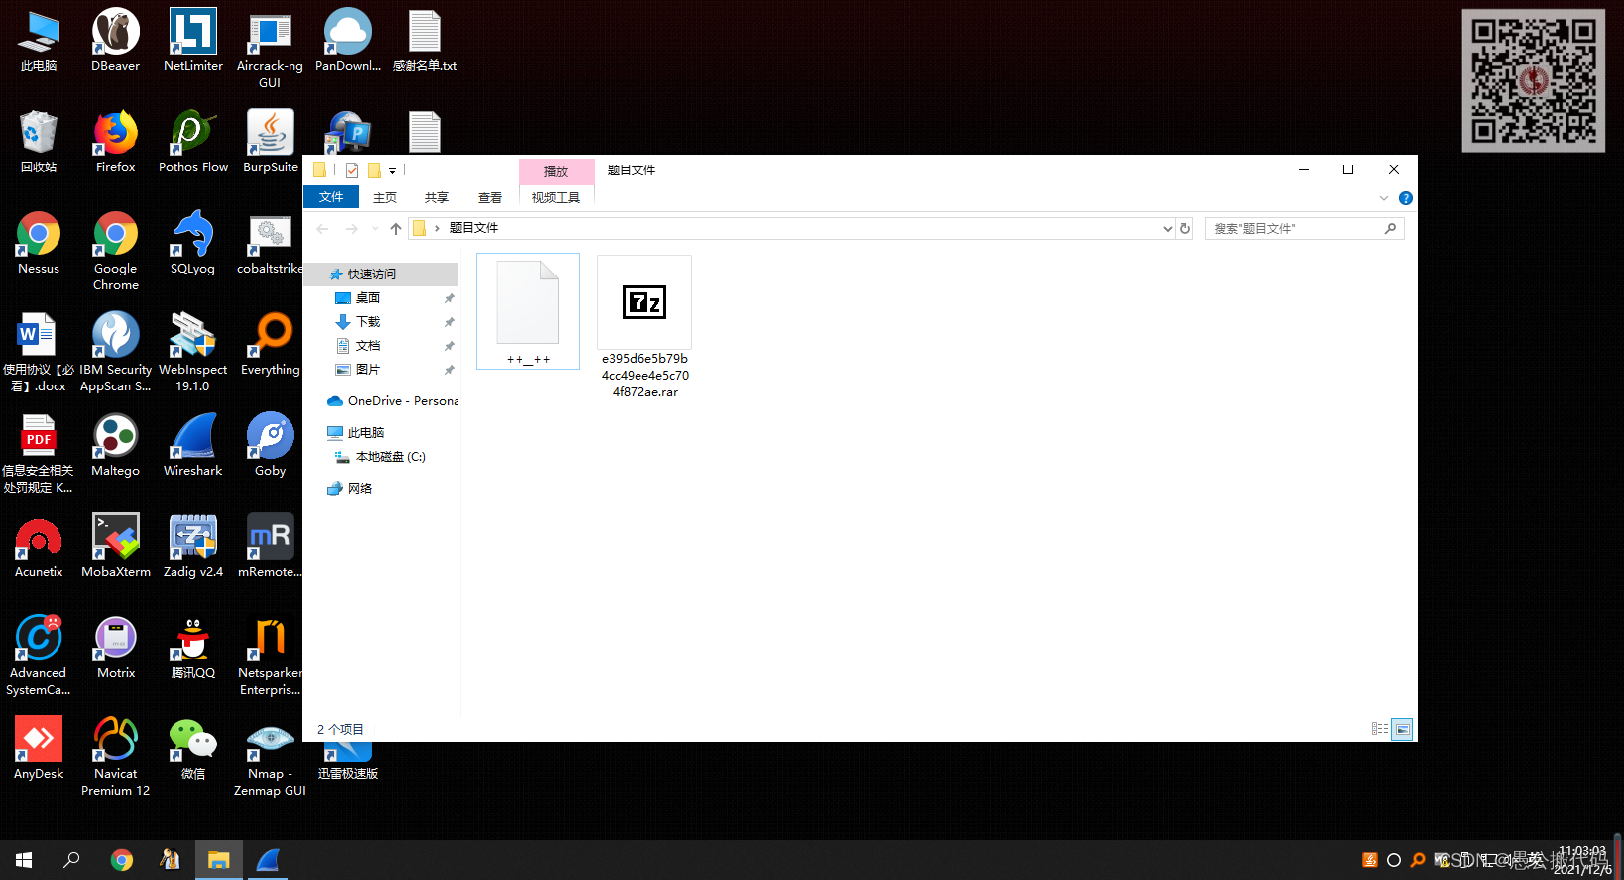
Task: Go up one folder level
Action: click(x=396, y=229)
